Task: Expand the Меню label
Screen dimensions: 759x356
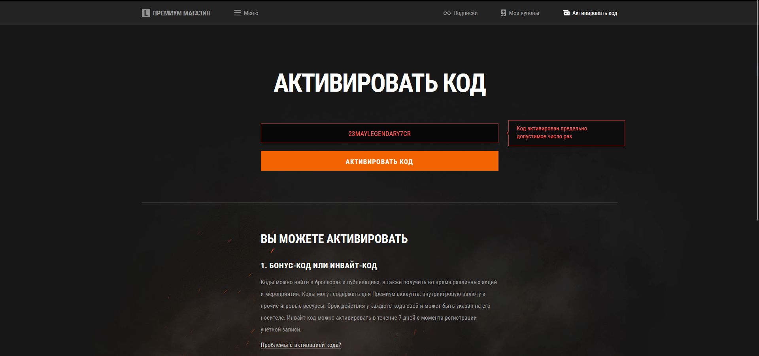Action: pyautogui.click(x=251, y=13)
